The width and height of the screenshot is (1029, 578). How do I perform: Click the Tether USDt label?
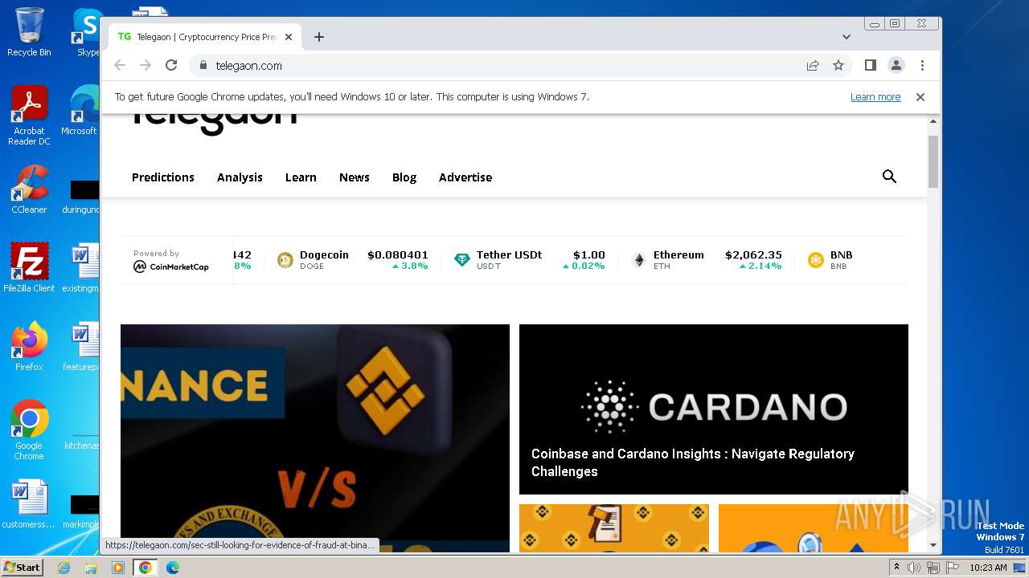pyautogui.click(x=509, y=254)
